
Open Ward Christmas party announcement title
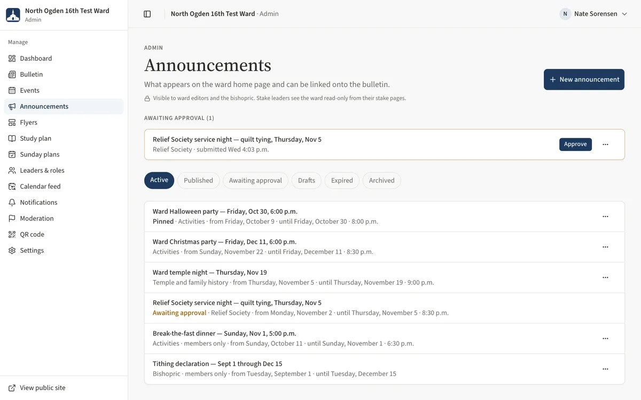pos(224,242)
